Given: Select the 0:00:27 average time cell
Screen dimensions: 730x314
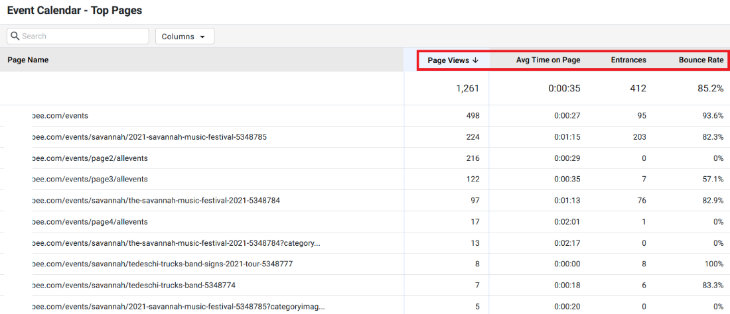Looking at the screenshot, I should (x=567, y=116).
